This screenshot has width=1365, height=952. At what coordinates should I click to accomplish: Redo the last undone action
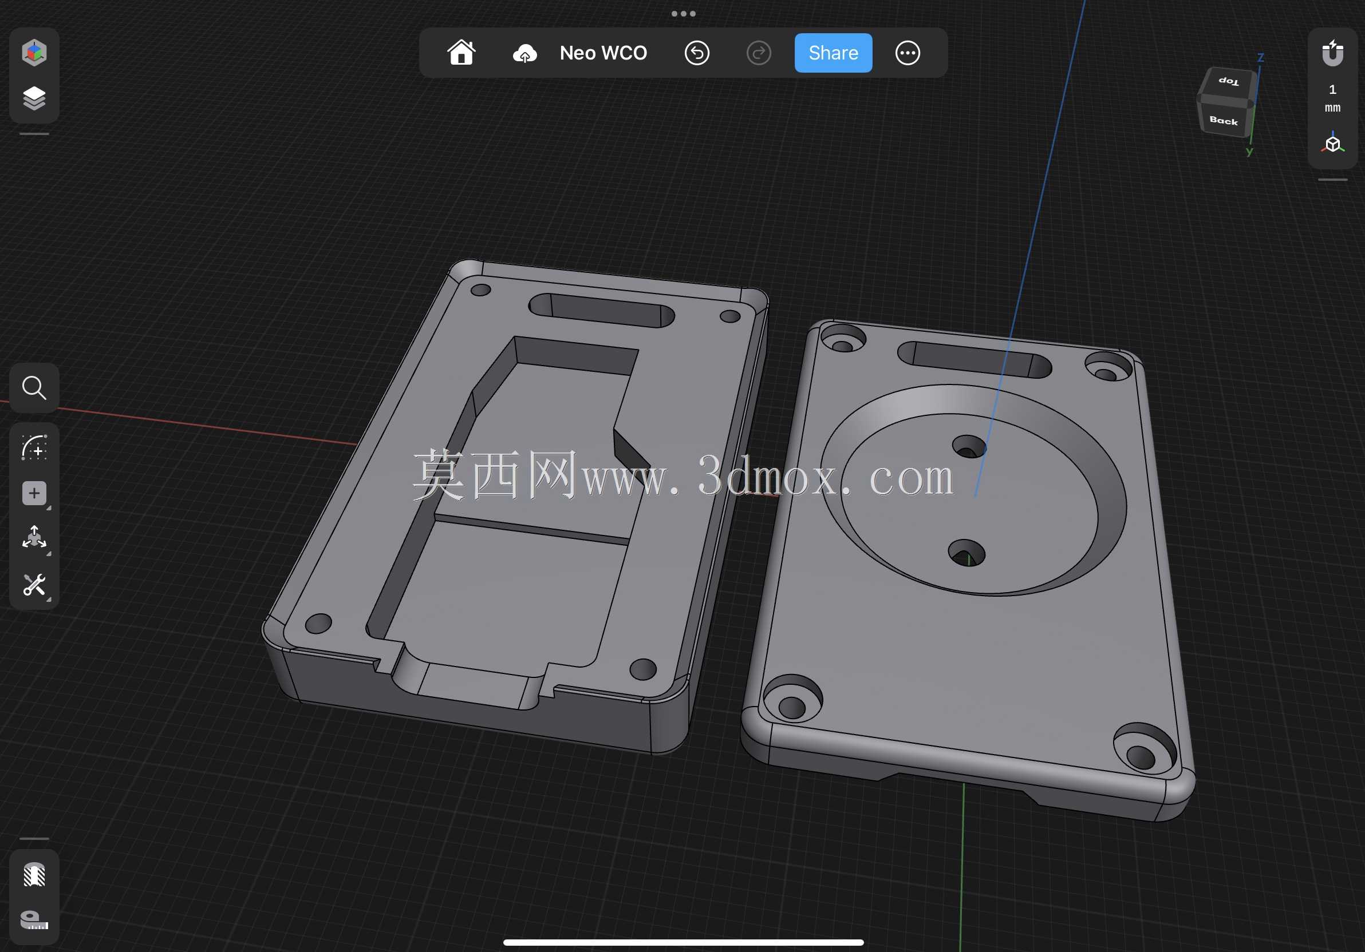759,53
